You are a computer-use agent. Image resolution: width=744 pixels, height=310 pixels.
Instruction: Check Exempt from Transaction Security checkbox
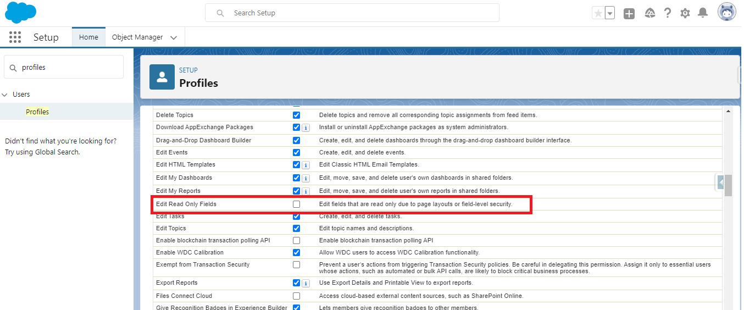(x=297, y=265)
